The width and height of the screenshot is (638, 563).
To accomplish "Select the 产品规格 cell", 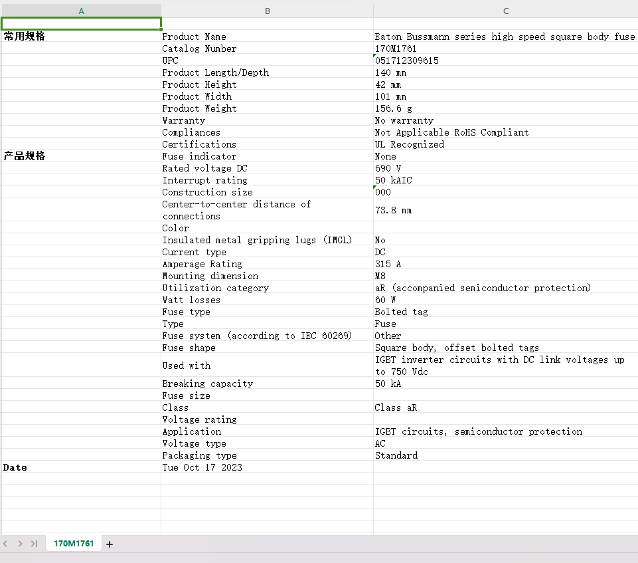I will [x=82, y=156].
